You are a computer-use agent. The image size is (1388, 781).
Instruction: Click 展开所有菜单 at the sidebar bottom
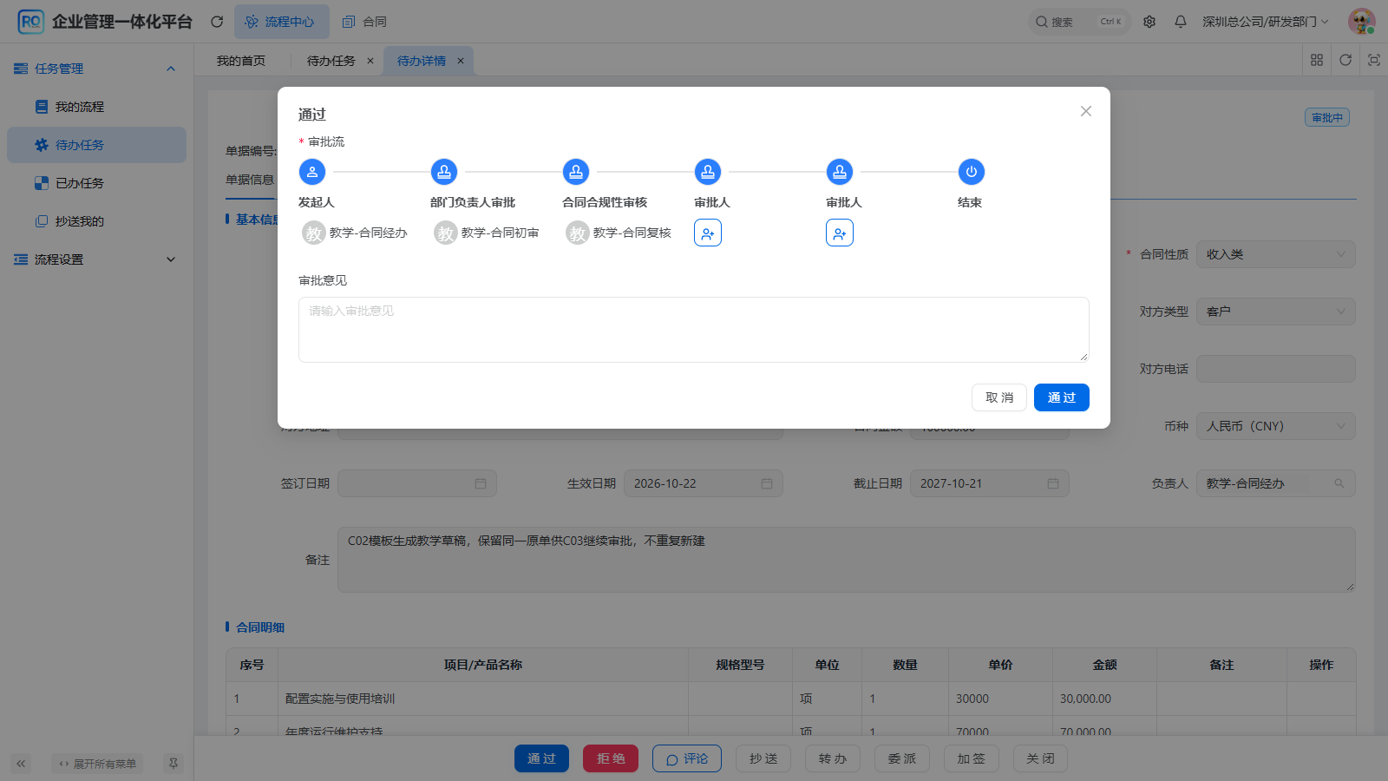(97, 764)
